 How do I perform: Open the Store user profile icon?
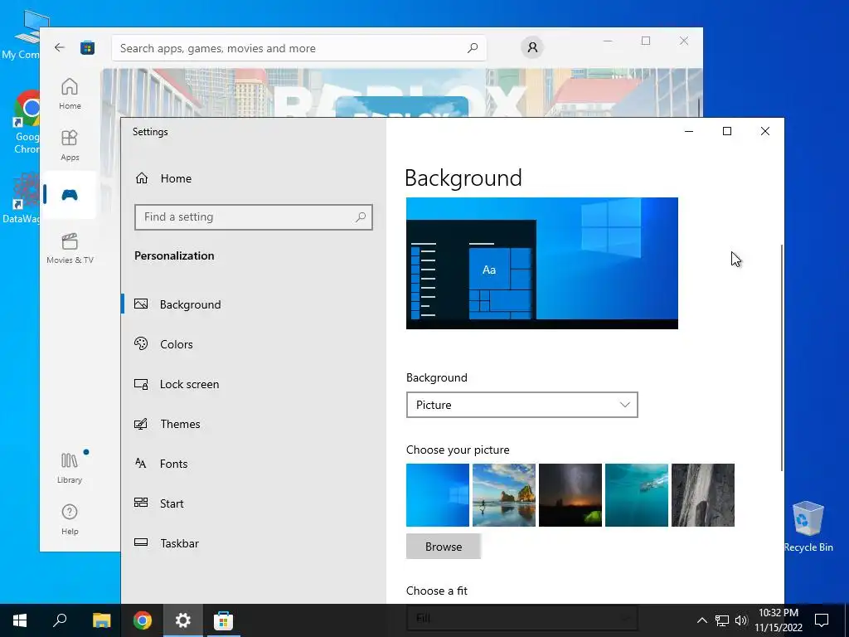(533, 47)
